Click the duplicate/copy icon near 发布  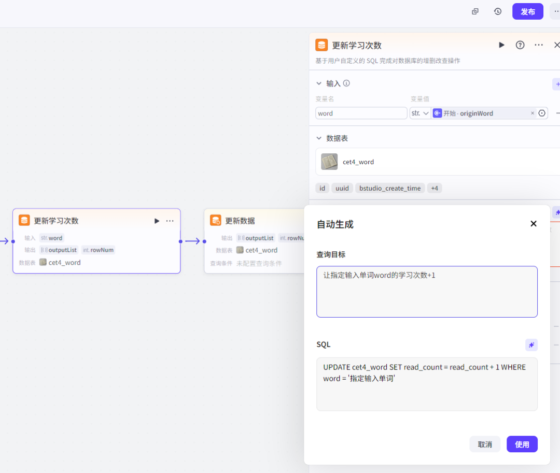click(x=474, y=11)
